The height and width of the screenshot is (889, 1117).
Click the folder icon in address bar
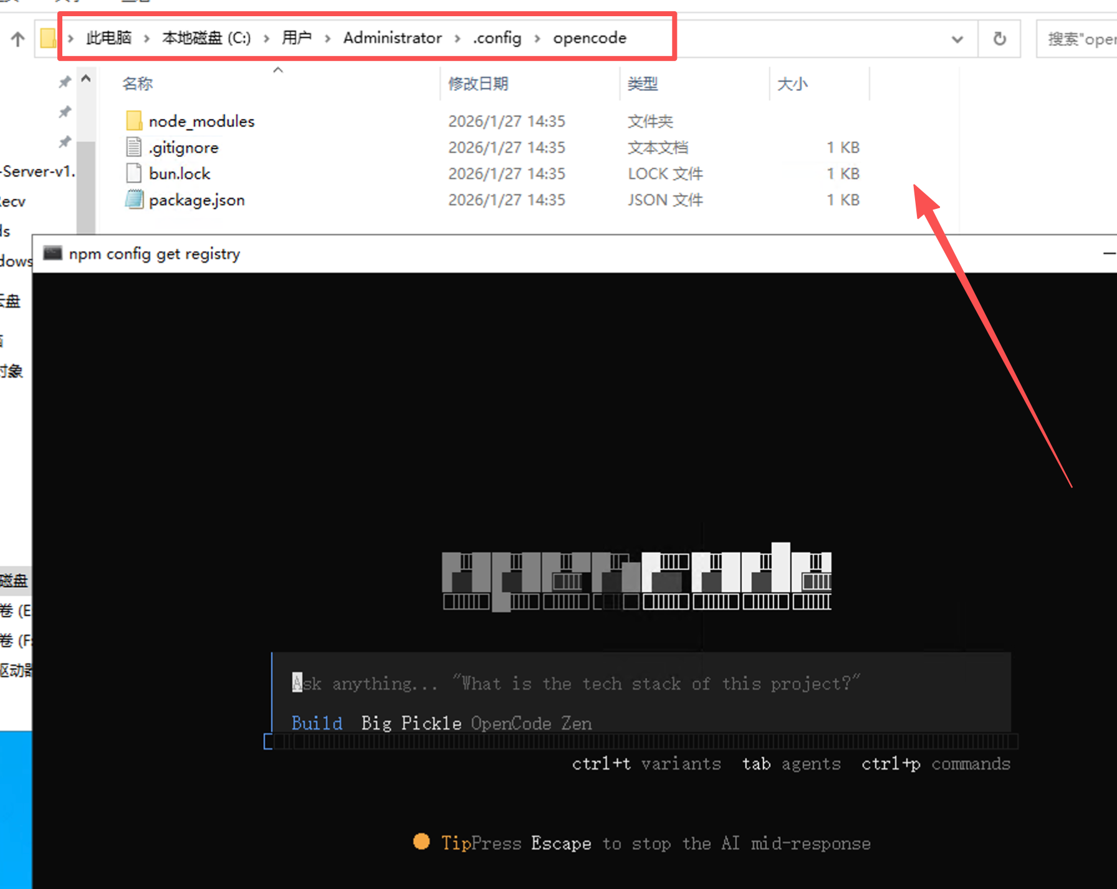(48, 38)
